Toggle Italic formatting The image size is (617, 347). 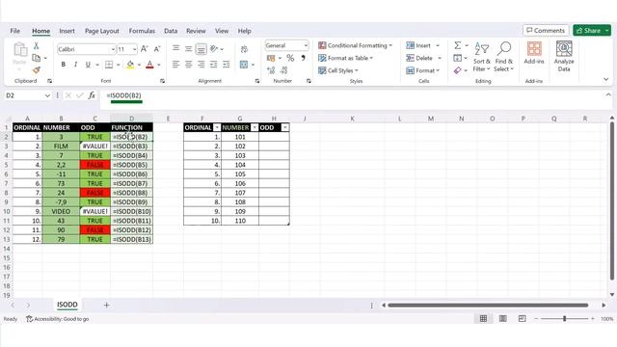(x=75, y=65)
